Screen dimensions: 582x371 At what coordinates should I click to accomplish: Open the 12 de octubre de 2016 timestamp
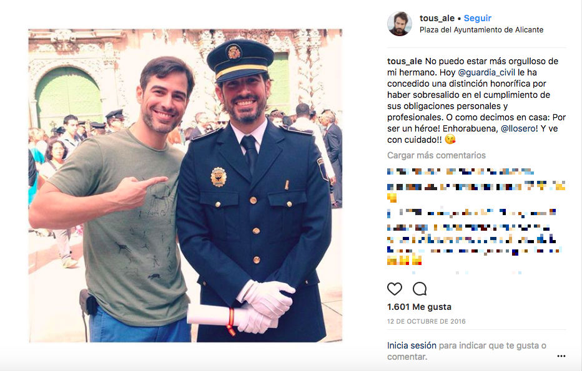[x=426, y=321]
